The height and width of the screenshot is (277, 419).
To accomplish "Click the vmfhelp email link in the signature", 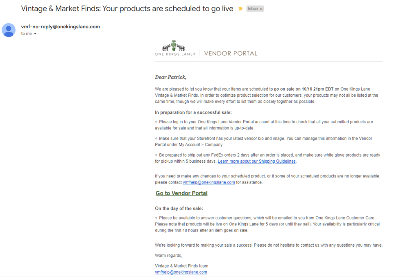I will tap(181, 272).
